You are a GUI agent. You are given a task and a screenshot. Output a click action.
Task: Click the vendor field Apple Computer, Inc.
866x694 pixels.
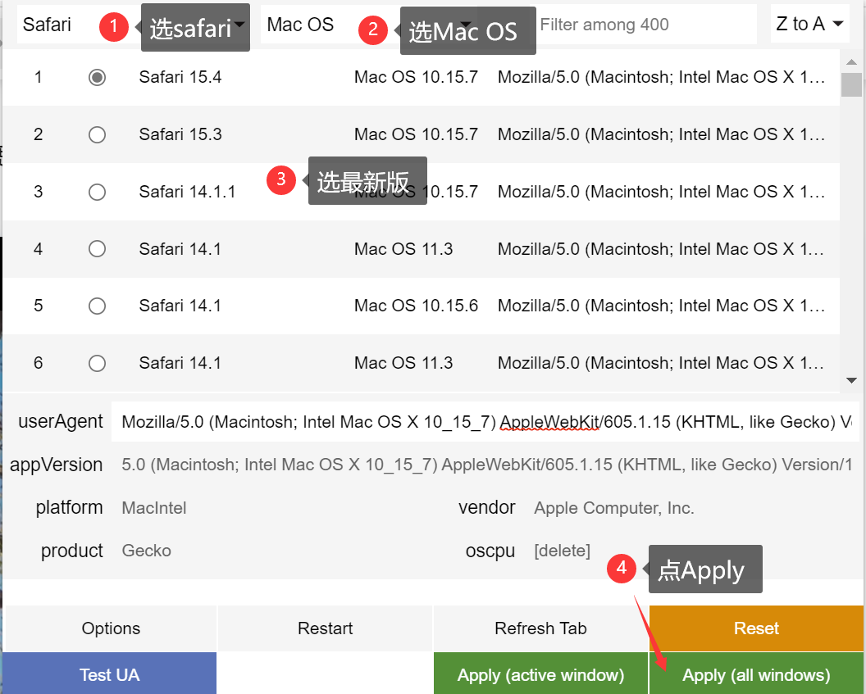click(613, 508)
